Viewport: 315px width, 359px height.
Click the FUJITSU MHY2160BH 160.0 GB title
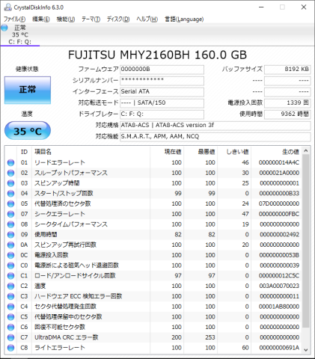click(x=158, y=55)
